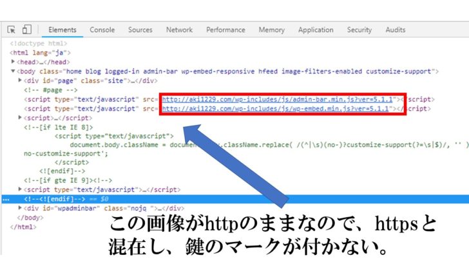Open the Sources tab

[140, 30]
